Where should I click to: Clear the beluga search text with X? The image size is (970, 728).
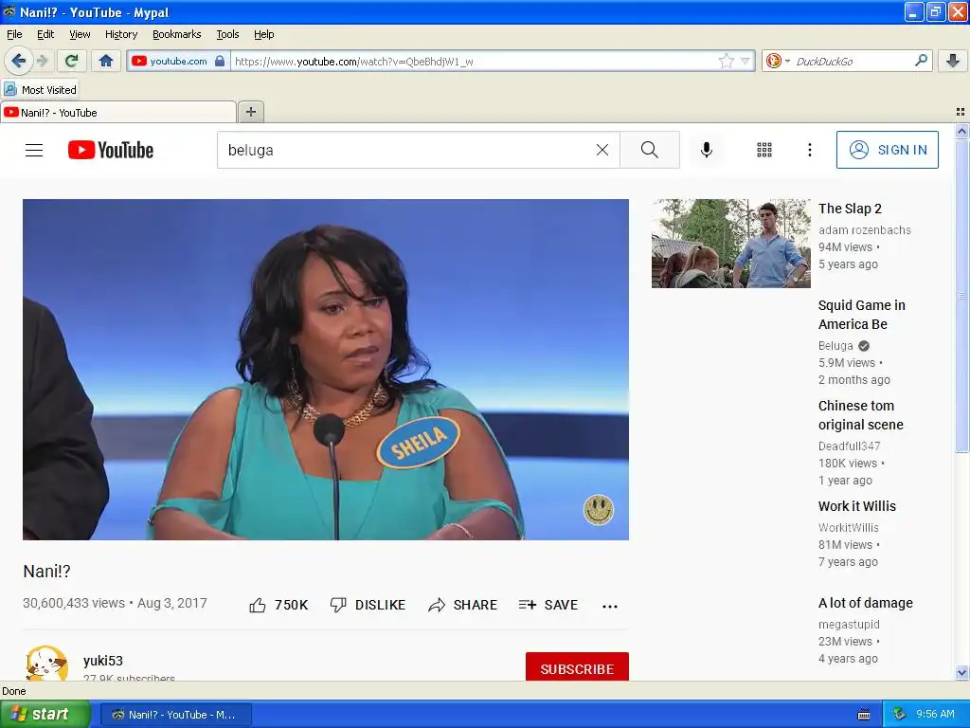602,150
